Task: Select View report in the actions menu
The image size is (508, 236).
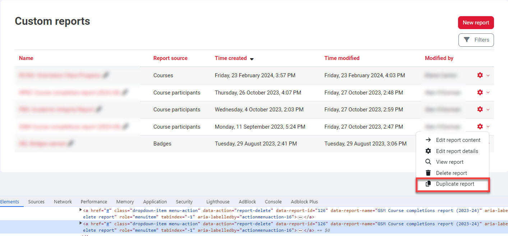Action: (x=452, y=162)
